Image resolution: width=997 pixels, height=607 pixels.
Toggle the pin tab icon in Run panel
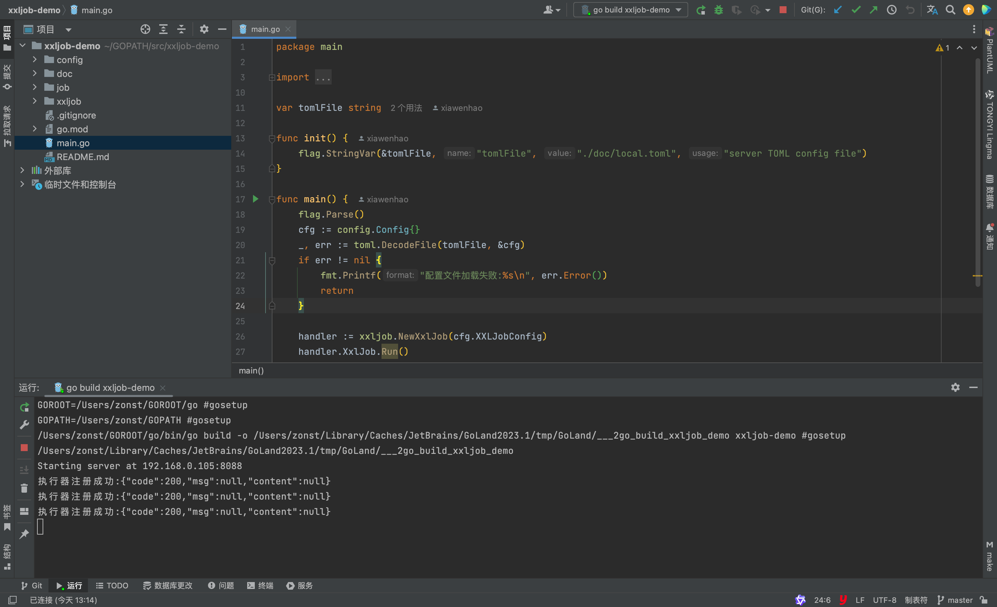click(x=24, y=534)
